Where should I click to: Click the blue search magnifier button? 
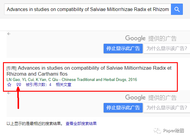click(x=177, y=9)
